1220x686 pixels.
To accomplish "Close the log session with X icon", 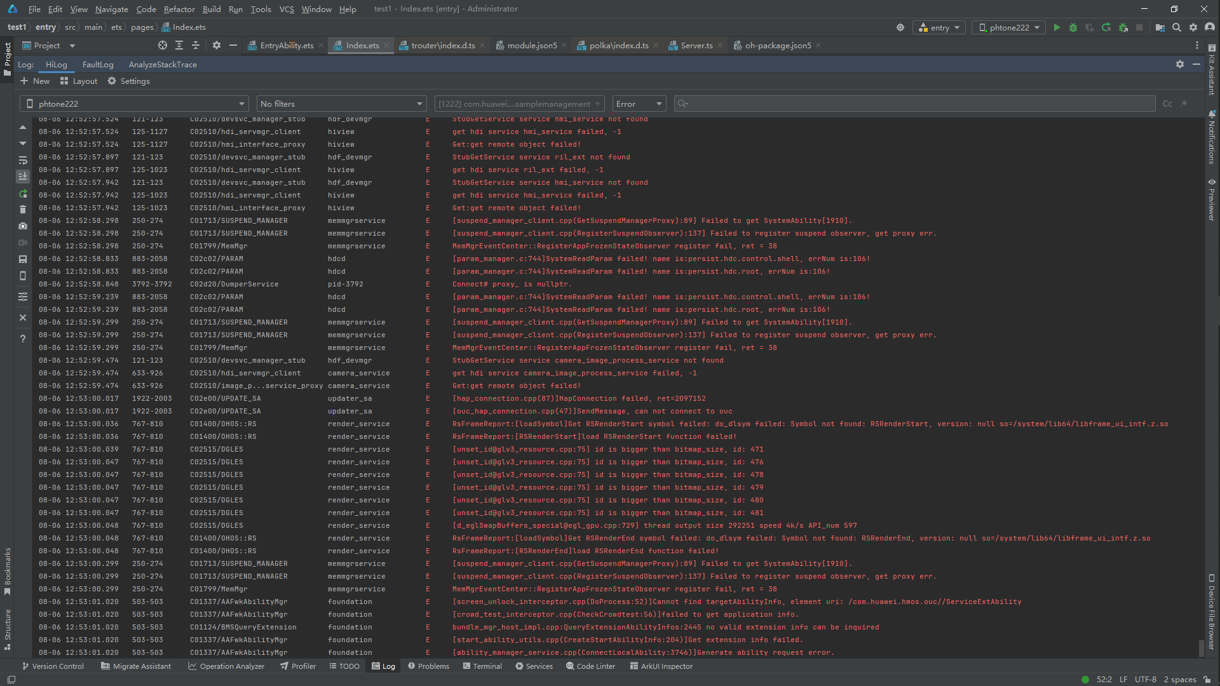I will [x=23, y=318].
